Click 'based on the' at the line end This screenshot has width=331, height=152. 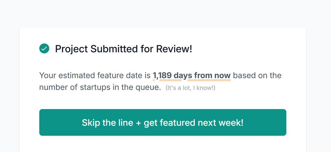click(257, 75)
